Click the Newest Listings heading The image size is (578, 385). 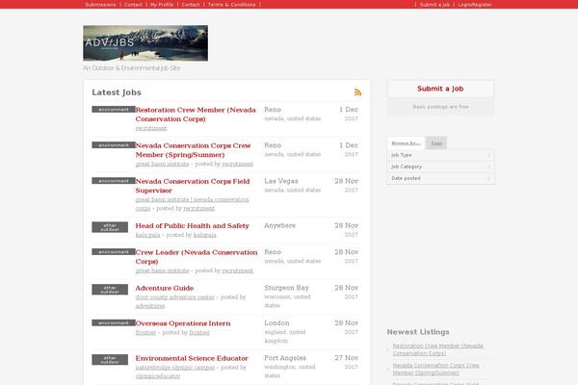click(x=418, y=332)
